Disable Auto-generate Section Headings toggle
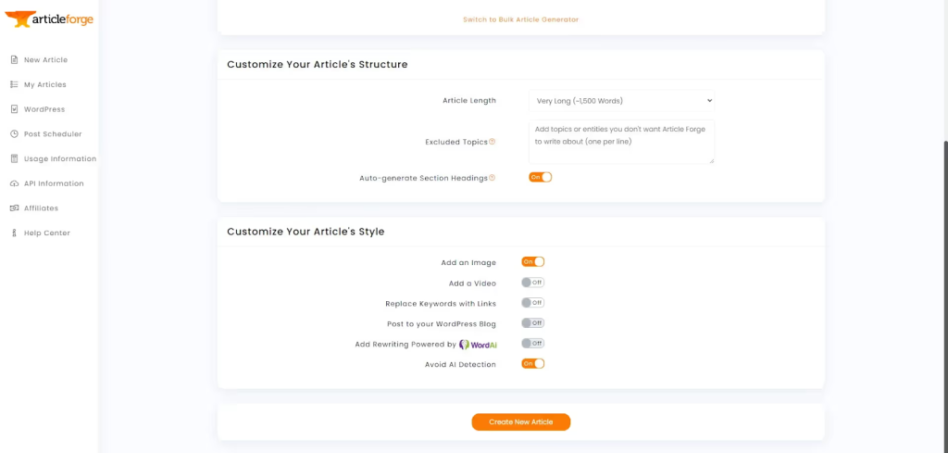 click(x=541, y=177)
